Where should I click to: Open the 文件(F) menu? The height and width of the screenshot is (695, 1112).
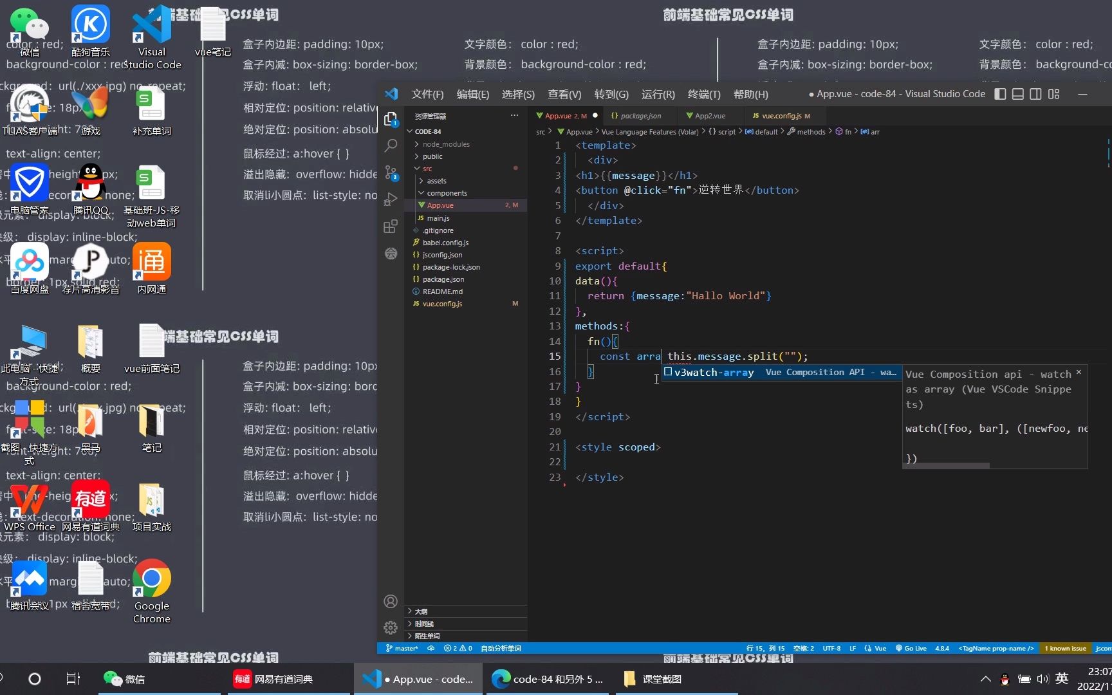tap(427, 94)
